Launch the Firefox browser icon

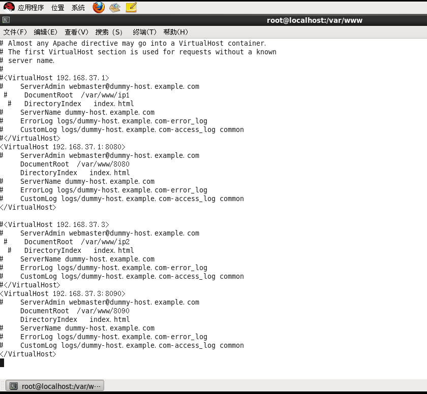[x=99, y=7]
